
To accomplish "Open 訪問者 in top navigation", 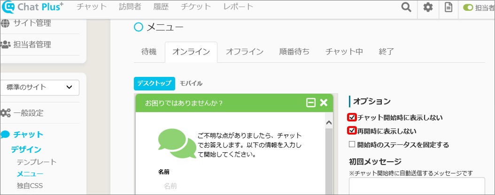I will [130, 7].
